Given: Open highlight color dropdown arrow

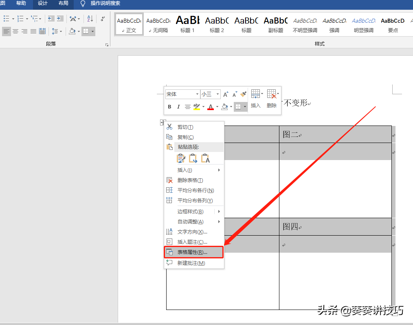Looking at the screenshot, I should pyautogui.click(x=203, y=107).
